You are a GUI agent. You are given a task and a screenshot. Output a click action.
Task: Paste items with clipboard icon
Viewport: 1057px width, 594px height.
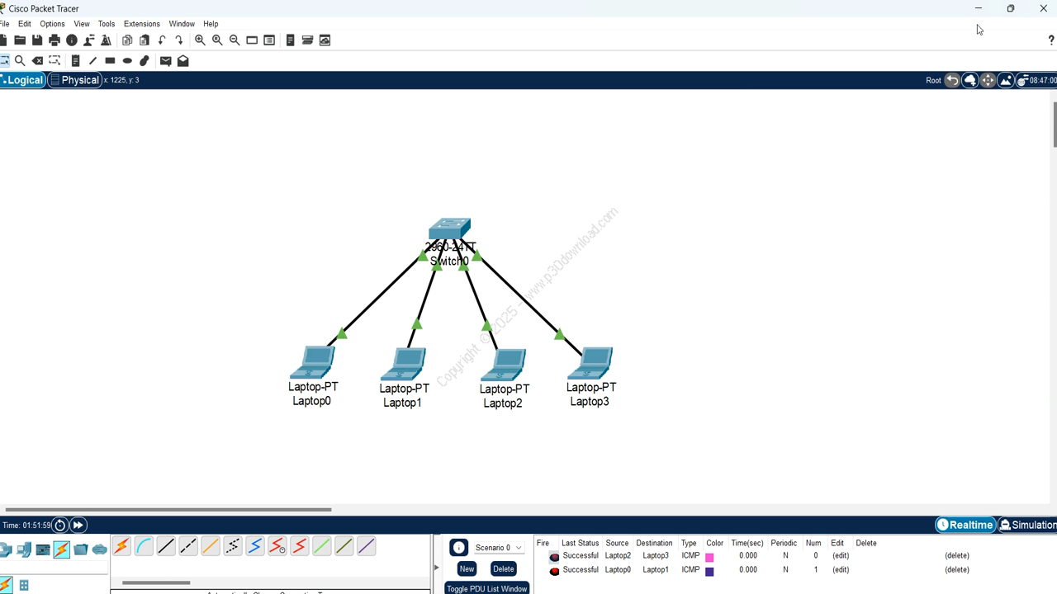click(x=145, y=40)
